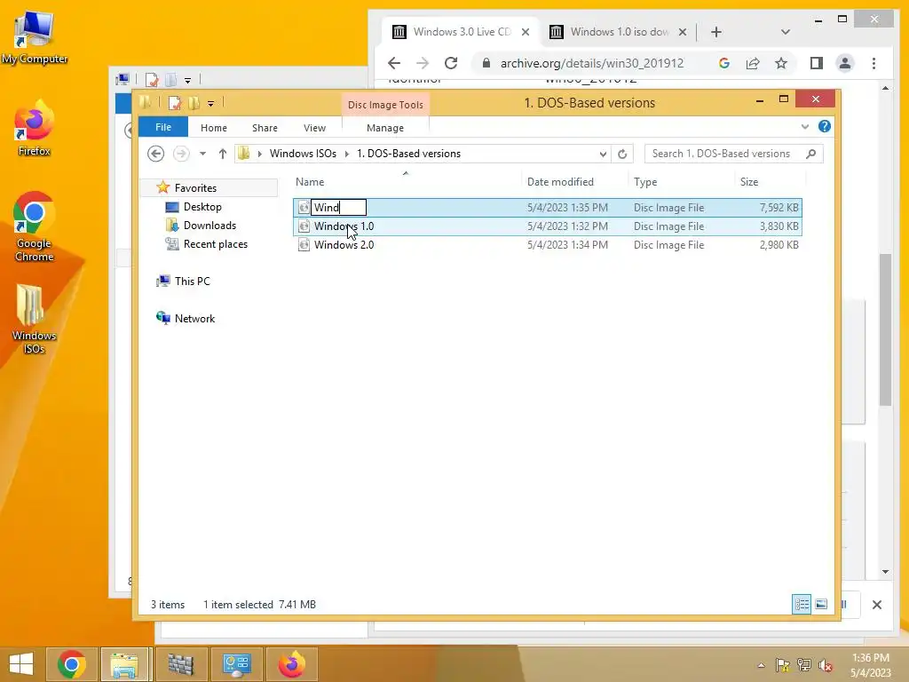This screenshot has height=682, width=909.
Task: Click the Windows ISOs breadcrumb
Action: pyautogui.click(x=303, y=154)
